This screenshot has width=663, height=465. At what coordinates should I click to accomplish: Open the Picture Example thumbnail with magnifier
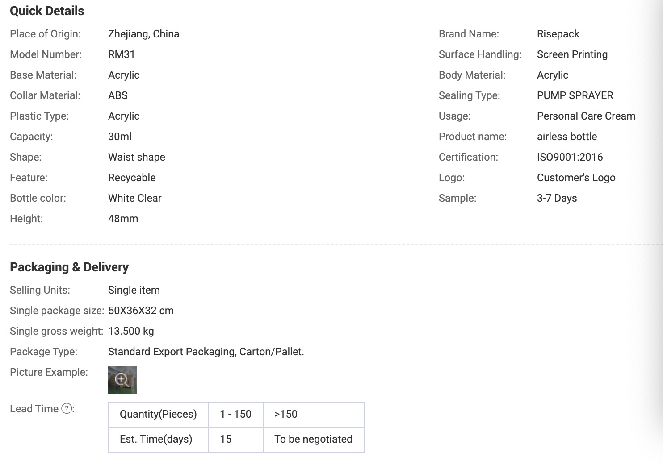122,380
